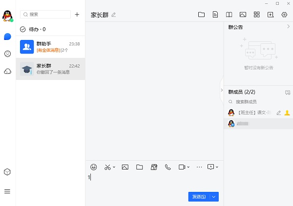
Task: Collapse the right side group panel
Action: click(x=222, y=90)
